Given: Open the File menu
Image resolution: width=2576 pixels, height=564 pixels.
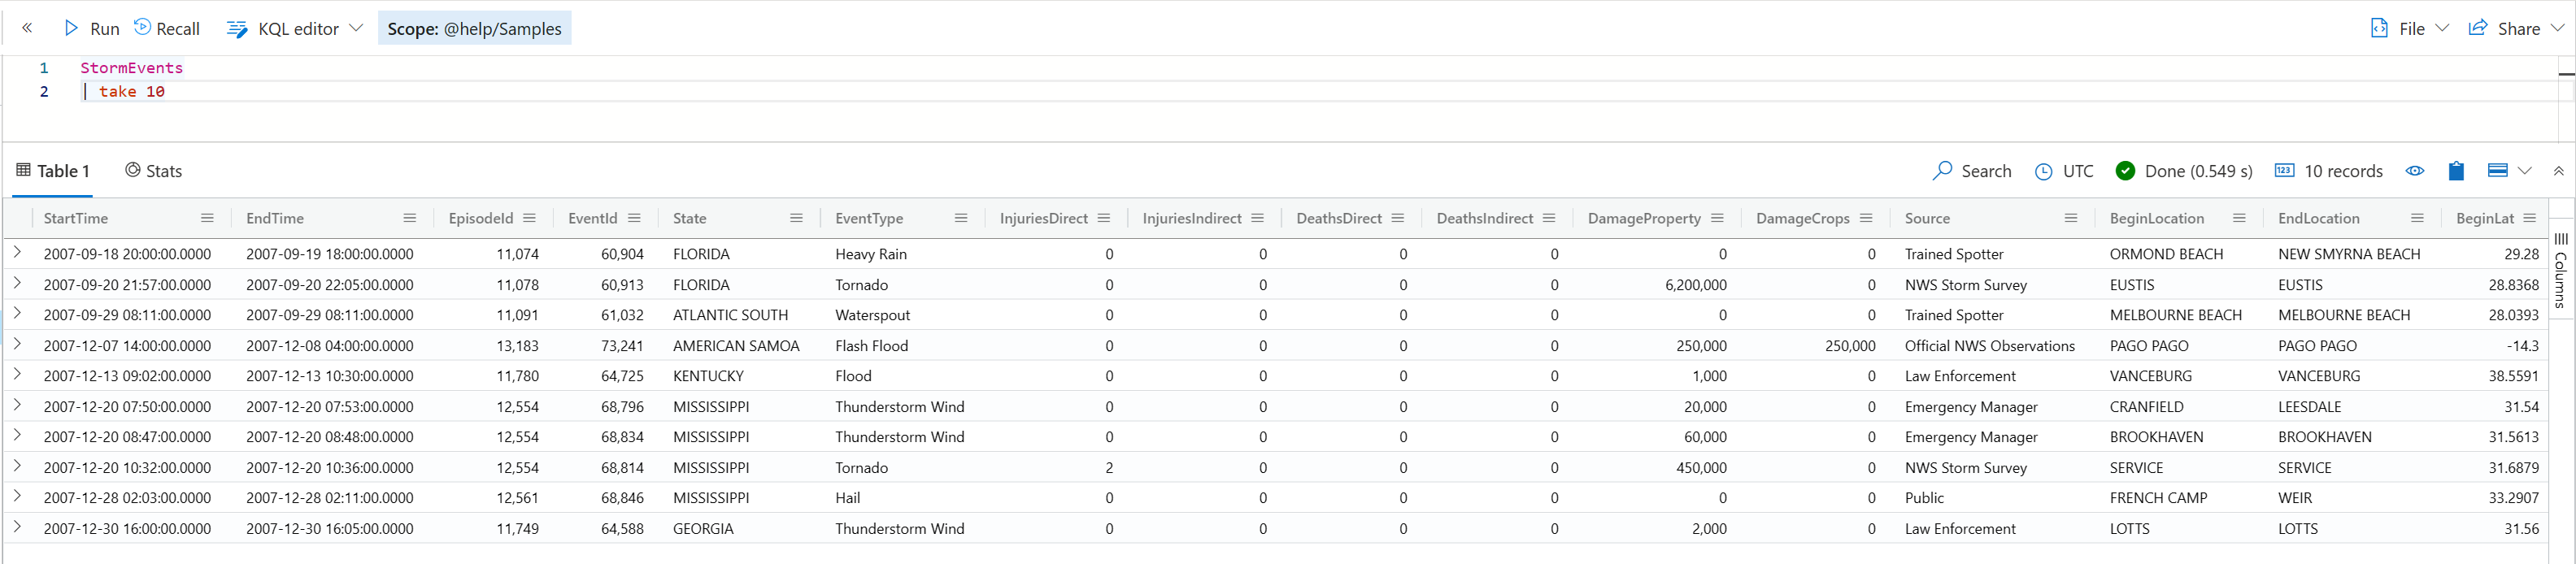Looking at the screenshot, I should [2409, 28].
